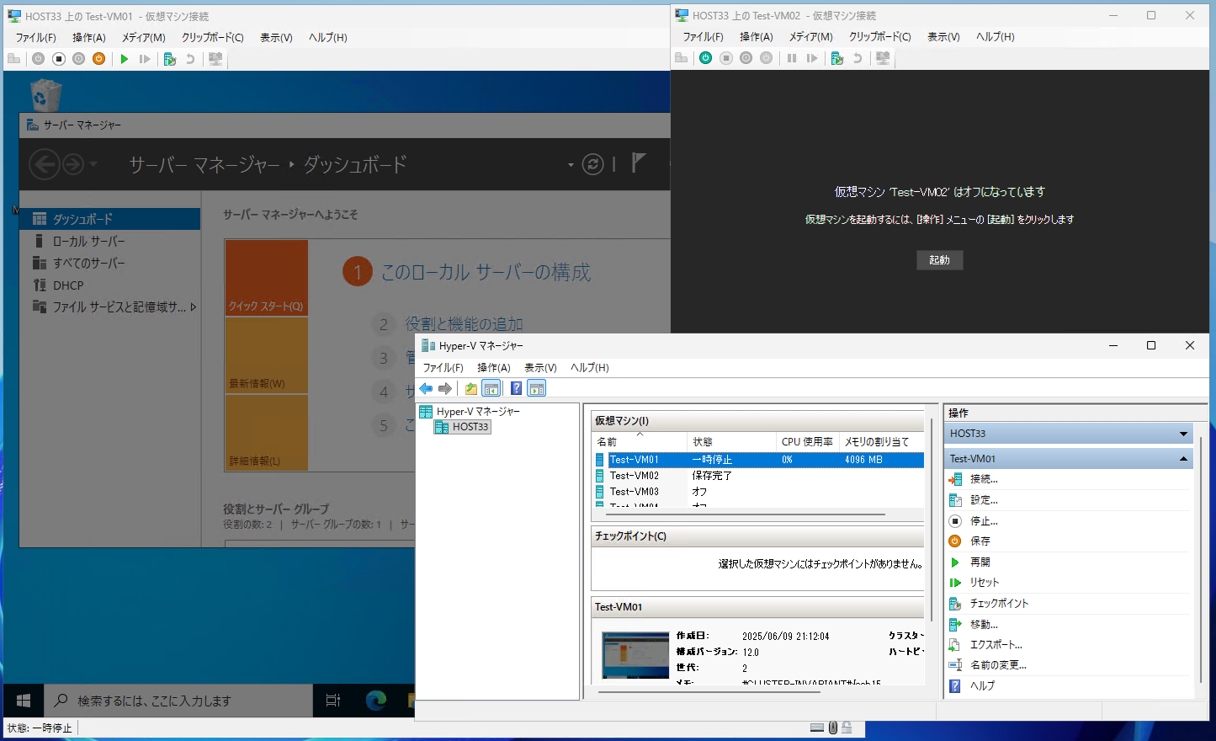Open 設定... for Test-VM01

click(x=984, y=500)
